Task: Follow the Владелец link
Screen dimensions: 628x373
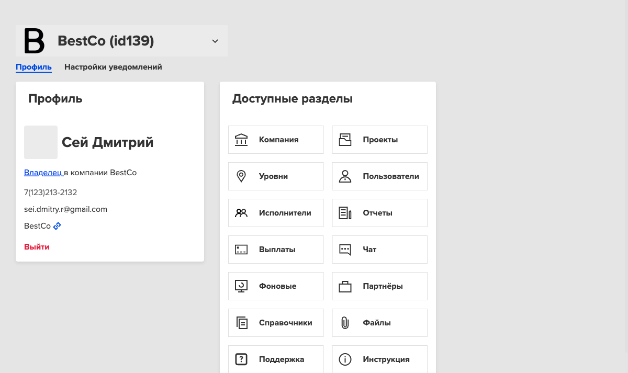Action: tap(43, 172)
